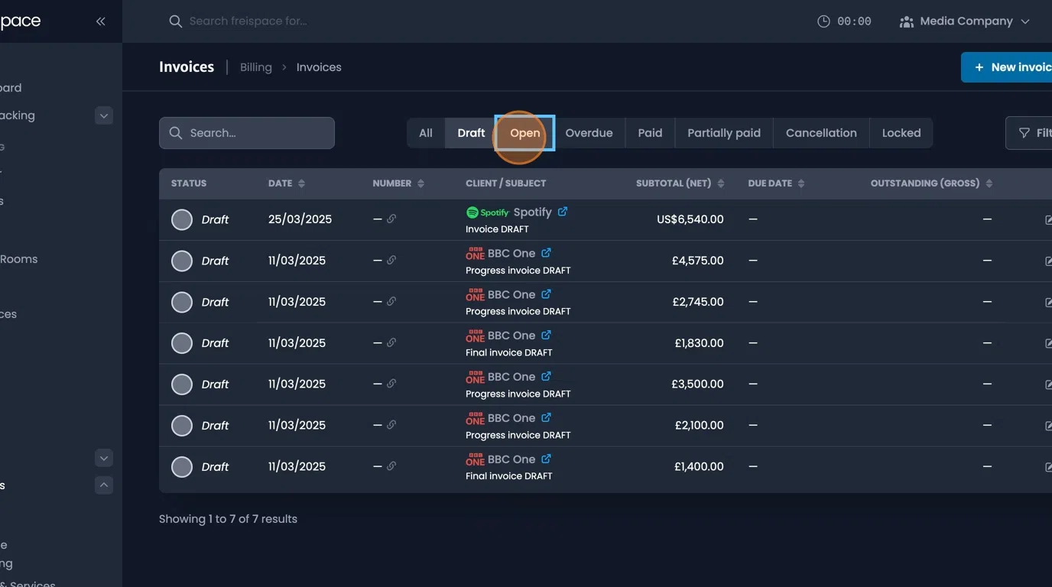The height and width of the screenshot is (587, 1052).
Task: Expand the tracking section chevron in the sidebar
Action: coord(104,115)
